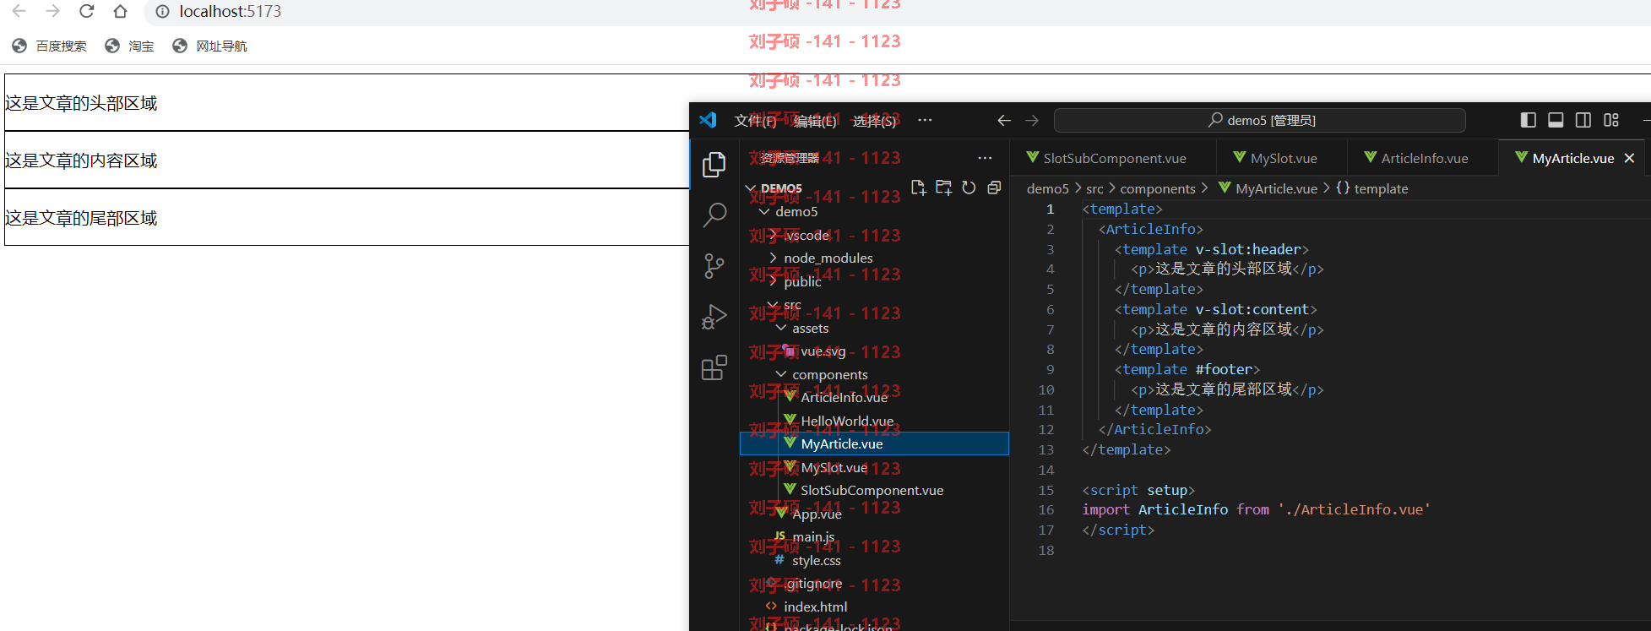This screenshot has height=631, width=1651.
Task: Go back in the browser history
Action: pos(19,11)
